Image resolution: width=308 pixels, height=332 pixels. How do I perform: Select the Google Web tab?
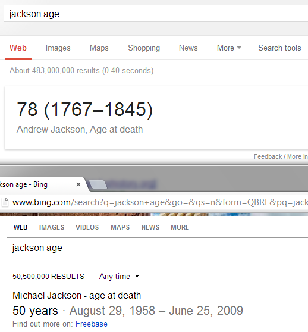pyautogui.click(x=18, y=48)
